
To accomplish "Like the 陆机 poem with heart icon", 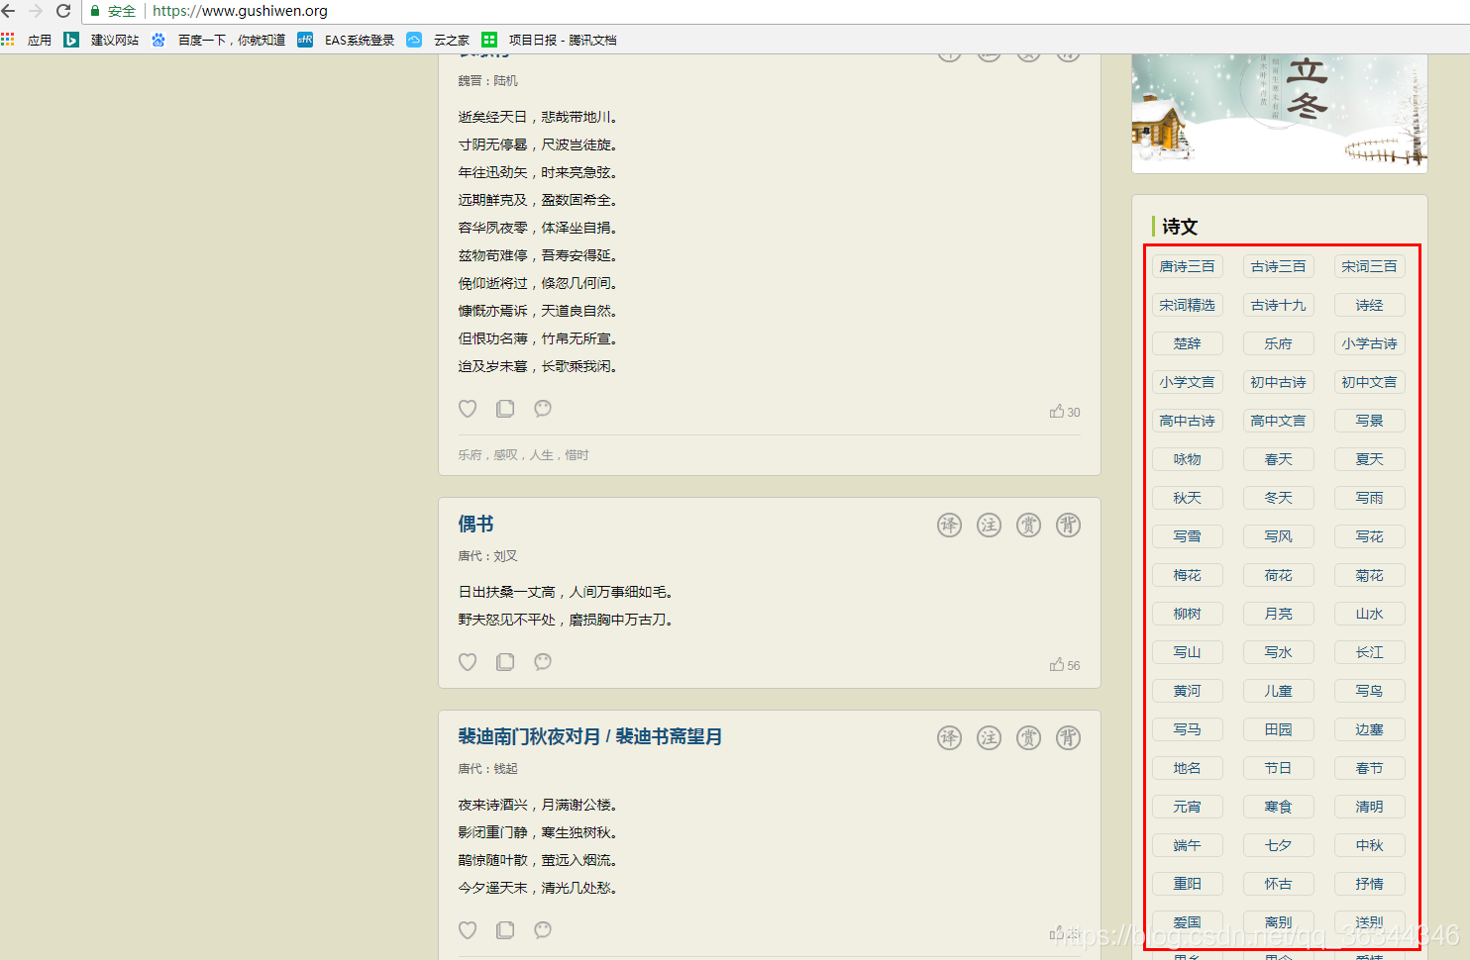I will click(x=468, y=409).
